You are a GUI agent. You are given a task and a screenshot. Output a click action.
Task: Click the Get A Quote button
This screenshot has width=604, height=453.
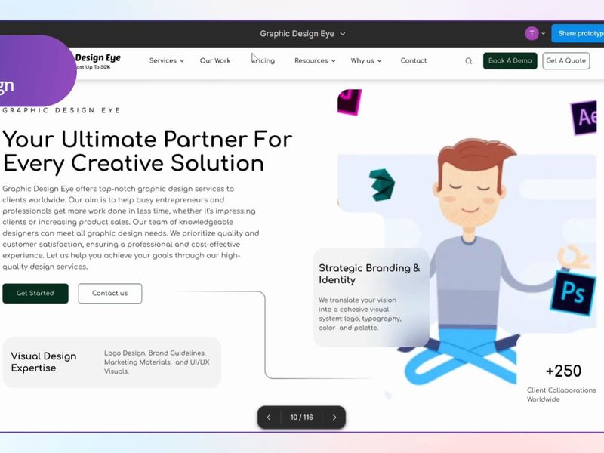click(x=565, y=61)
